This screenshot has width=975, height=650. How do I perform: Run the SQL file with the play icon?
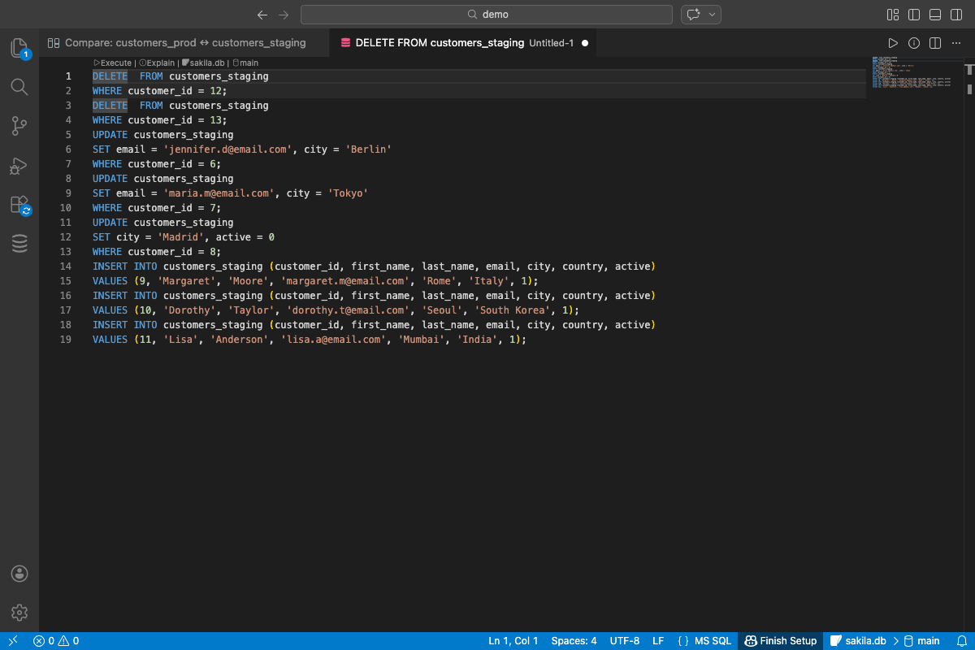(x=893, y=42)
